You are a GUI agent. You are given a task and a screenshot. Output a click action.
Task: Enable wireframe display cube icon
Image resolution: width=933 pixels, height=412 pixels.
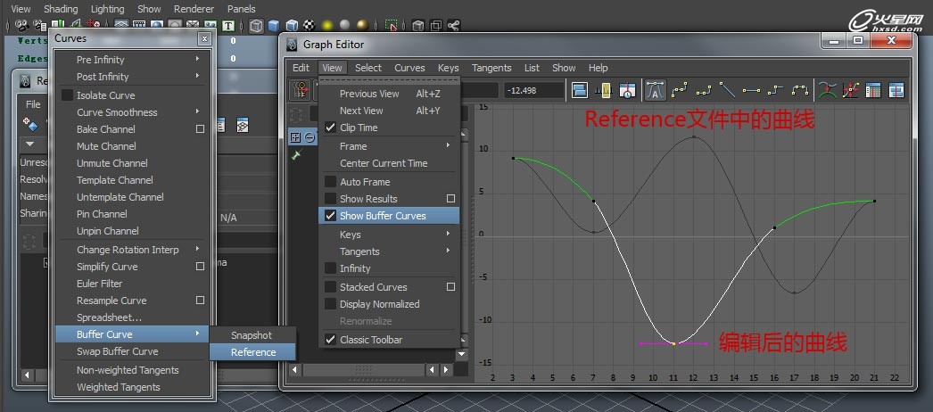pyautogui.click(x=257, y=26)
